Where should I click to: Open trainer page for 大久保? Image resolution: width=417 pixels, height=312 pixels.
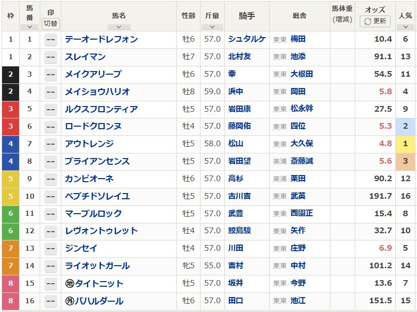(302, 144)
